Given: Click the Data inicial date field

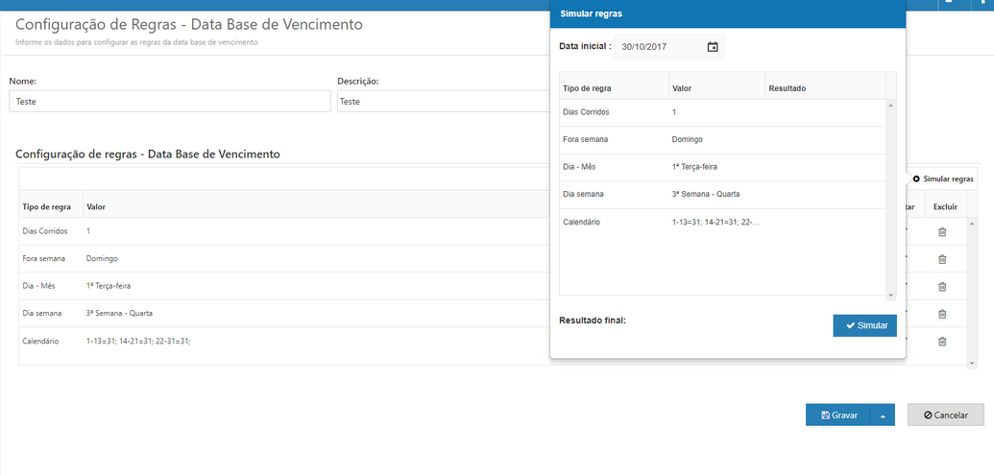Looking at the screenshot, I should (x=661, y=47).
